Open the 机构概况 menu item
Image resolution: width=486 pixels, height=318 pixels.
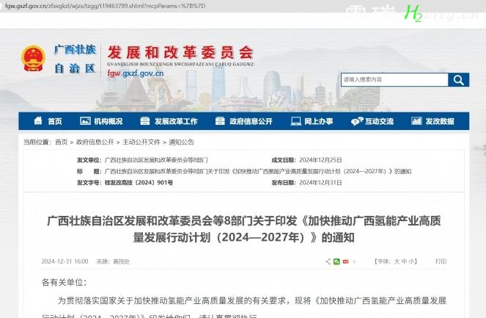pos(108,121)
